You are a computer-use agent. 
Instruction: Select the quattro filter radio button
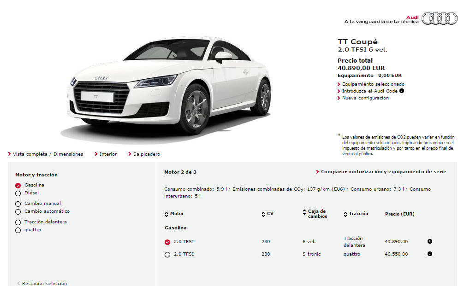pos(18,230)
